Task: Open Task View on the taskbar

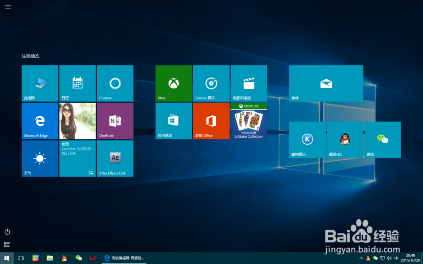Action: (21, 258)
